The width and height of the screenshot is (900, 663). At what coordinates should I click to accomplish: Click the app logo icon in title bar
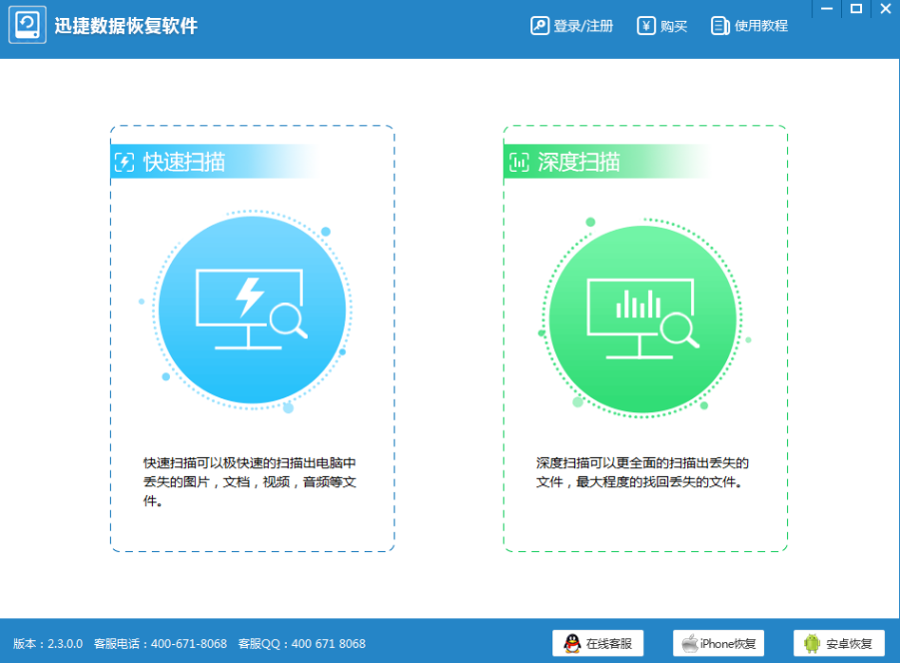27,25
